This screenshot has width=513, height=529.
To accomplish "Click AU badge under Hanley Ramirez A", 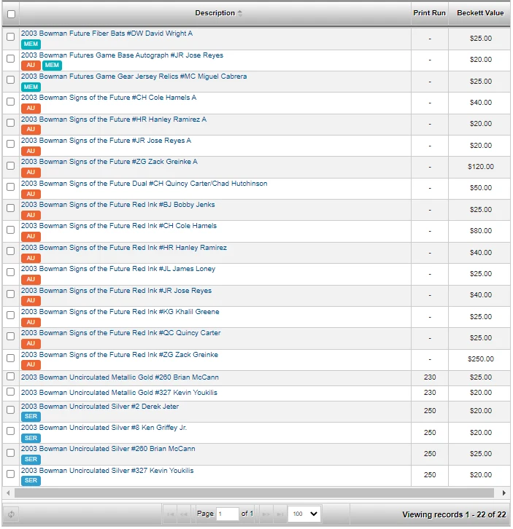I will pyautogui.click(x=31, y=129).
